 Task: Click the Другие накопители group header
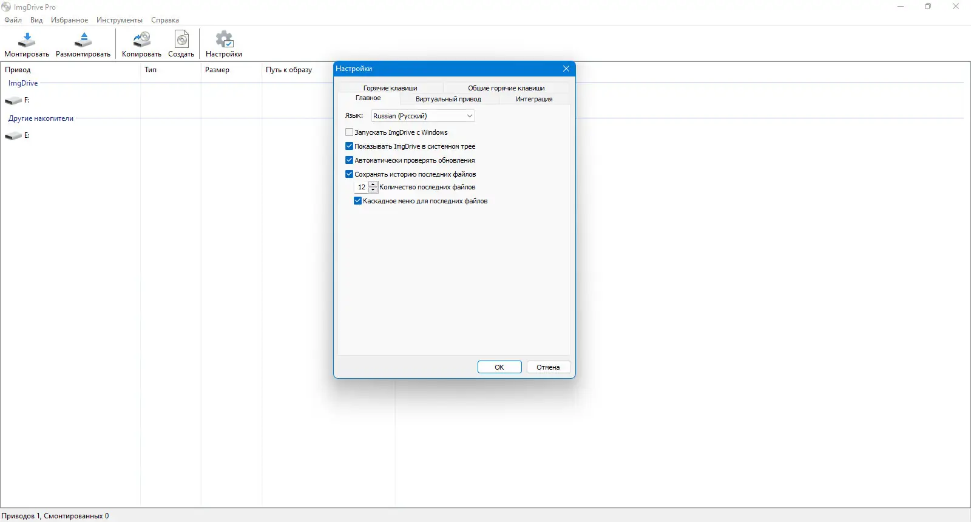41,118
